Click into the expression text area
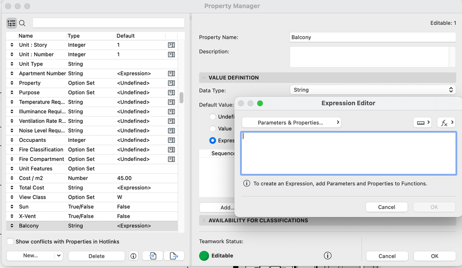The image size is (462, 268). [x=349, y=153]
